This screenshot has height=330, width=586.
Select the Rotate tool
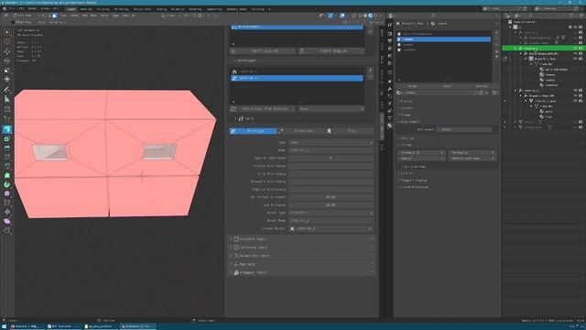pos(7,60)
